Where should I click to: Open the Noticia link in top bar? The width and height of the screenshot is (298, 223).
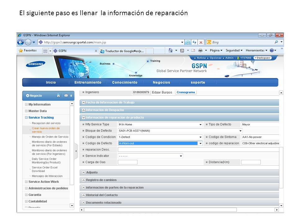(201, 58)
